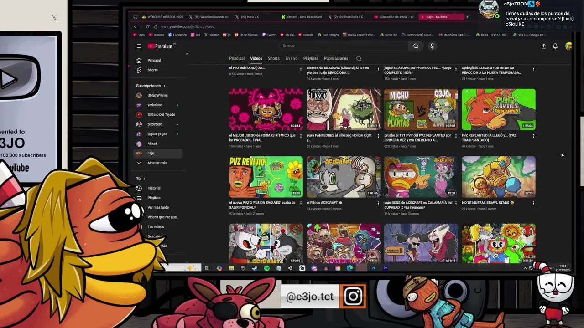Open the Create upload icon in header
584x328 pixels.
click(x=543, y=46)
